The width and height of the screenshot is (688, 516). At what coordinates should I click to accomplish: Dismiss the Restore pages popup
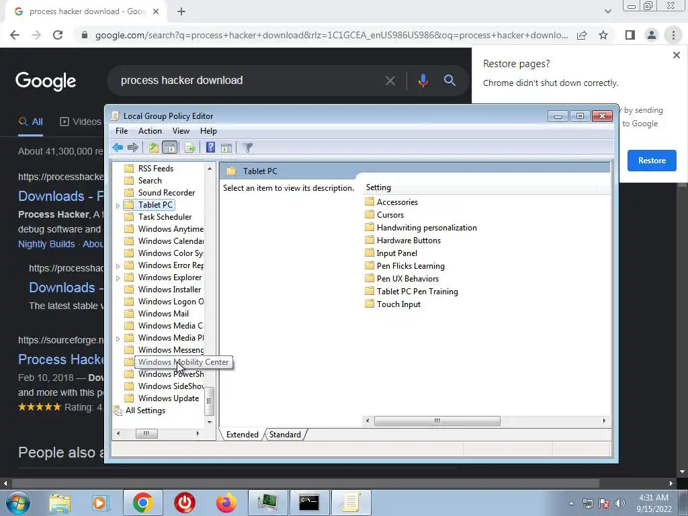[676, 55]
